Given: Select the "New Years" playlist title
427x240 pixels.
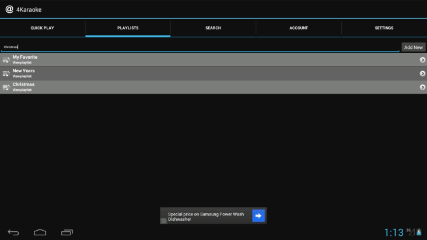Looking at the screenshot, I should pos(23,70).
